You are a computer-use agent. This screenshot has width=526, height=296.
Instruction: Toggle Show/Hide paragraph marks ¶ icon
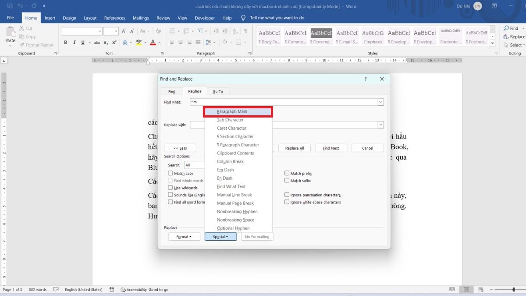tap(245, 31)
